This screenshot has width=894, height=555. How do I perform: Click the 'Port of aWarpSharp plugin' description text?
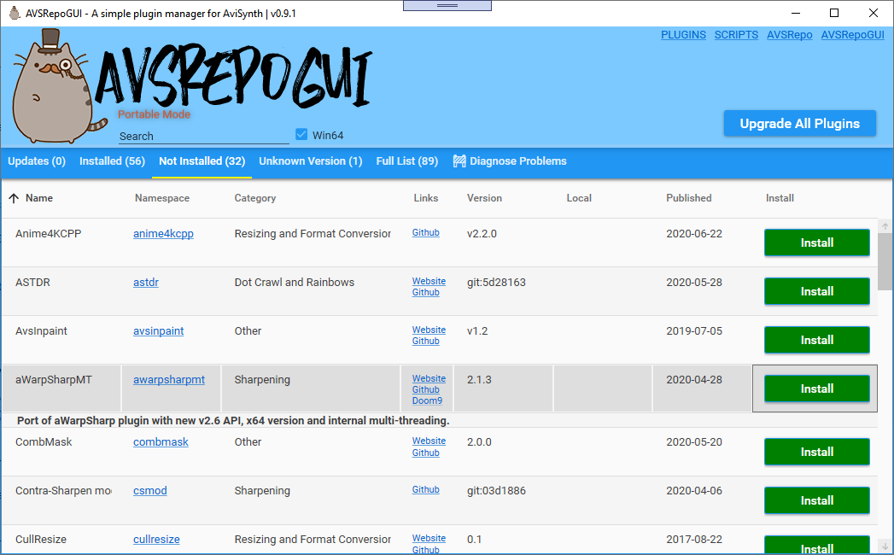click(233, 421)
